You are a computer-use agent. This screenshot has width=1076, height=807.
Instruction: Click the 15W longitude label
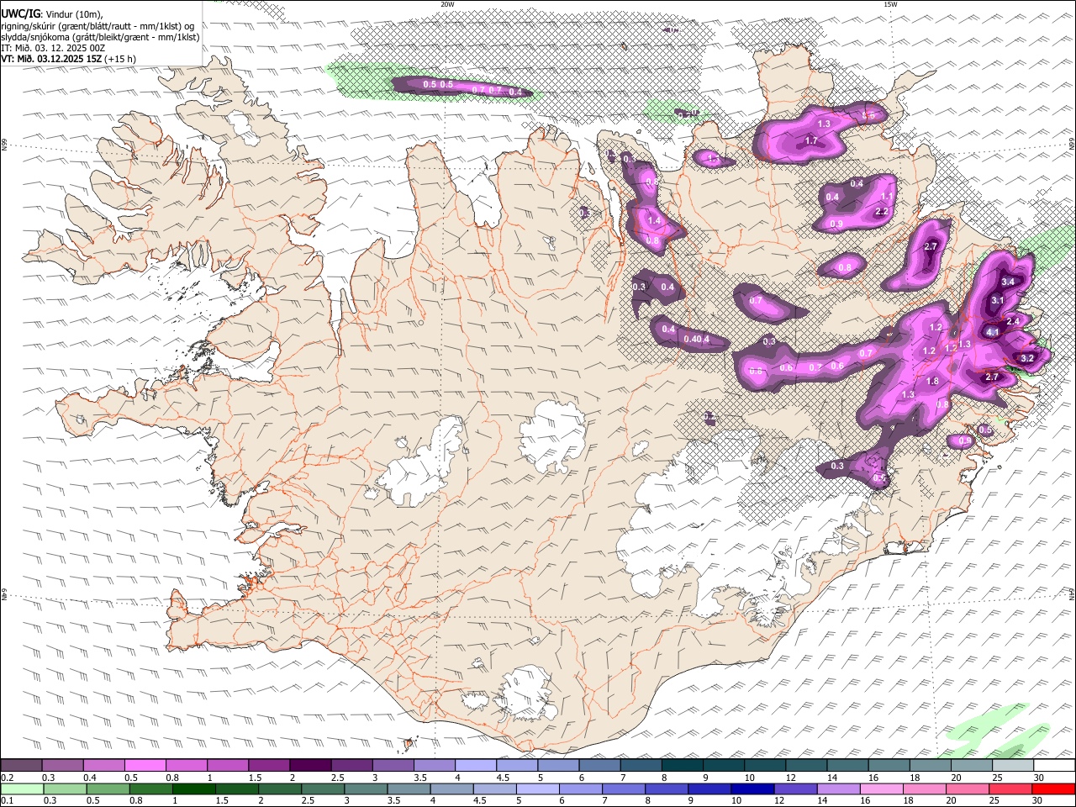[889, 4]
